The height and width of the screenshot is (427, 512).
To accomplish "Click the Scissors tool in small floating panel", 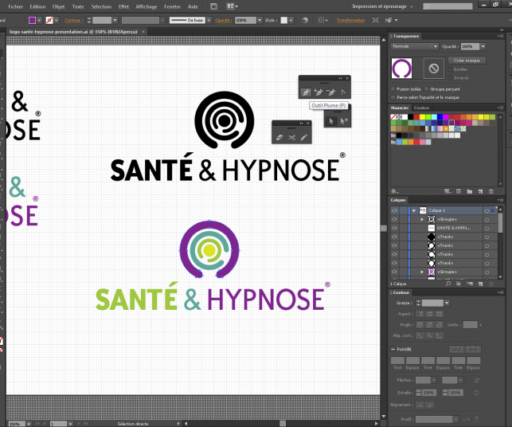I will pos(292,138).
